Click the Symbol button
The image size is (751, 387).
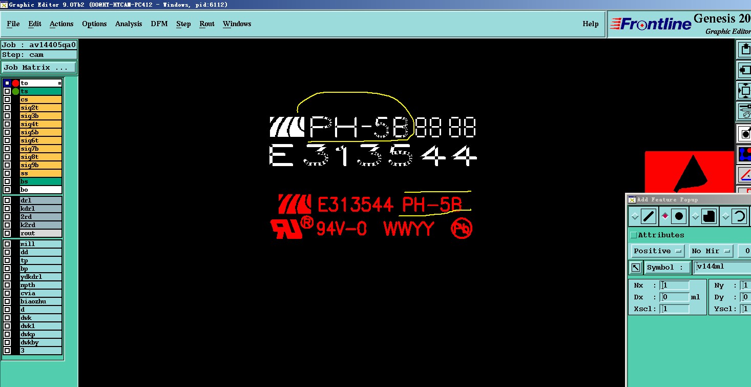(x=667, y=268)
